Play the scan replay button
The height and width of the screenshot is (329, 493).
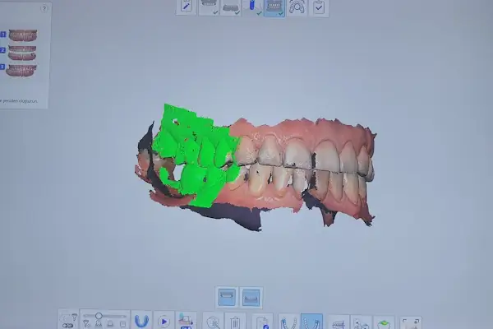[x=164, y=322]
